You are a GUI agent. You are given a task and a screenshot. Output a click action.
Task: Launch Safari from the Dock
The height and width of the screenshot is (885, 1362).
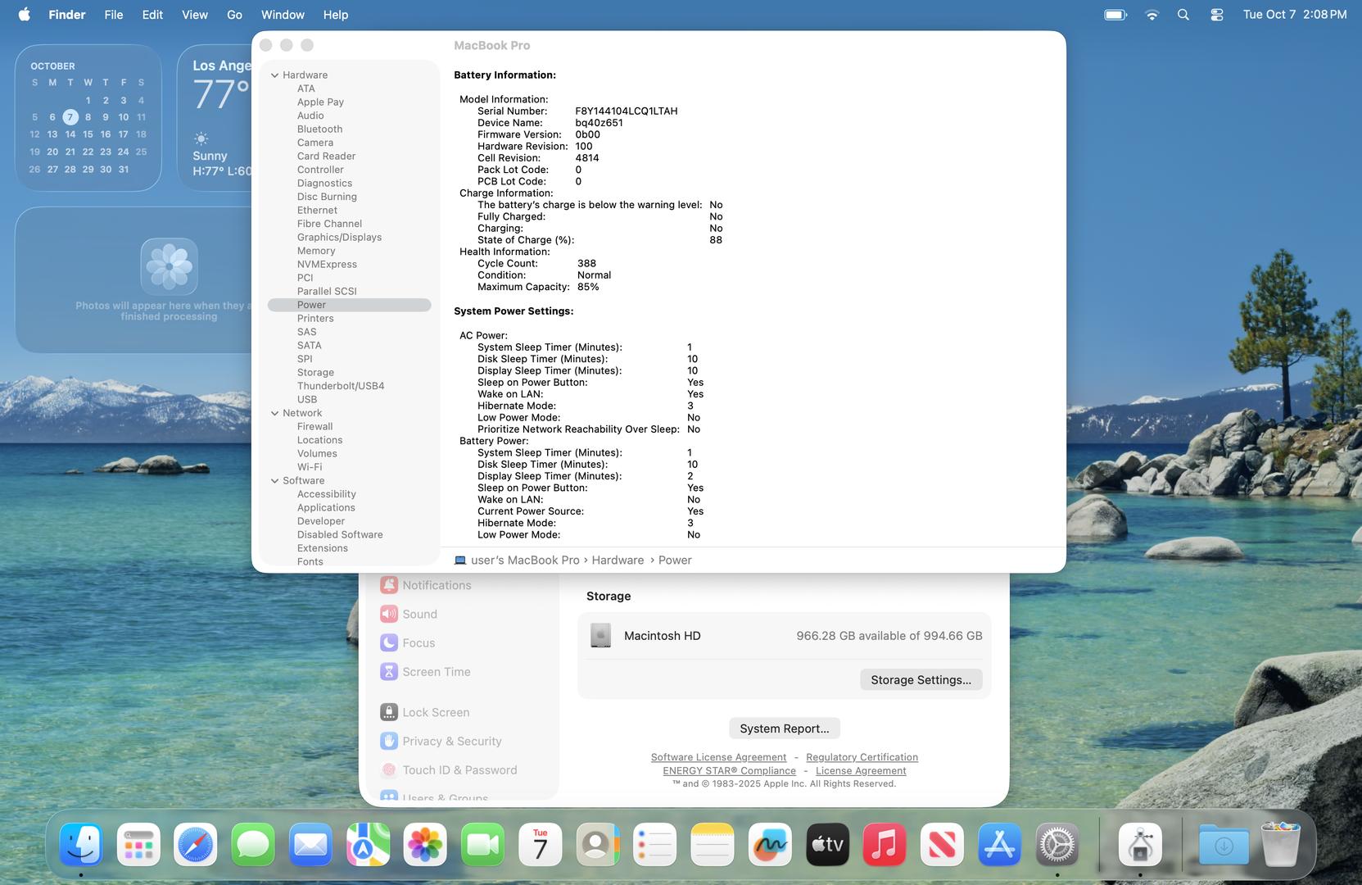click(195, 845)
